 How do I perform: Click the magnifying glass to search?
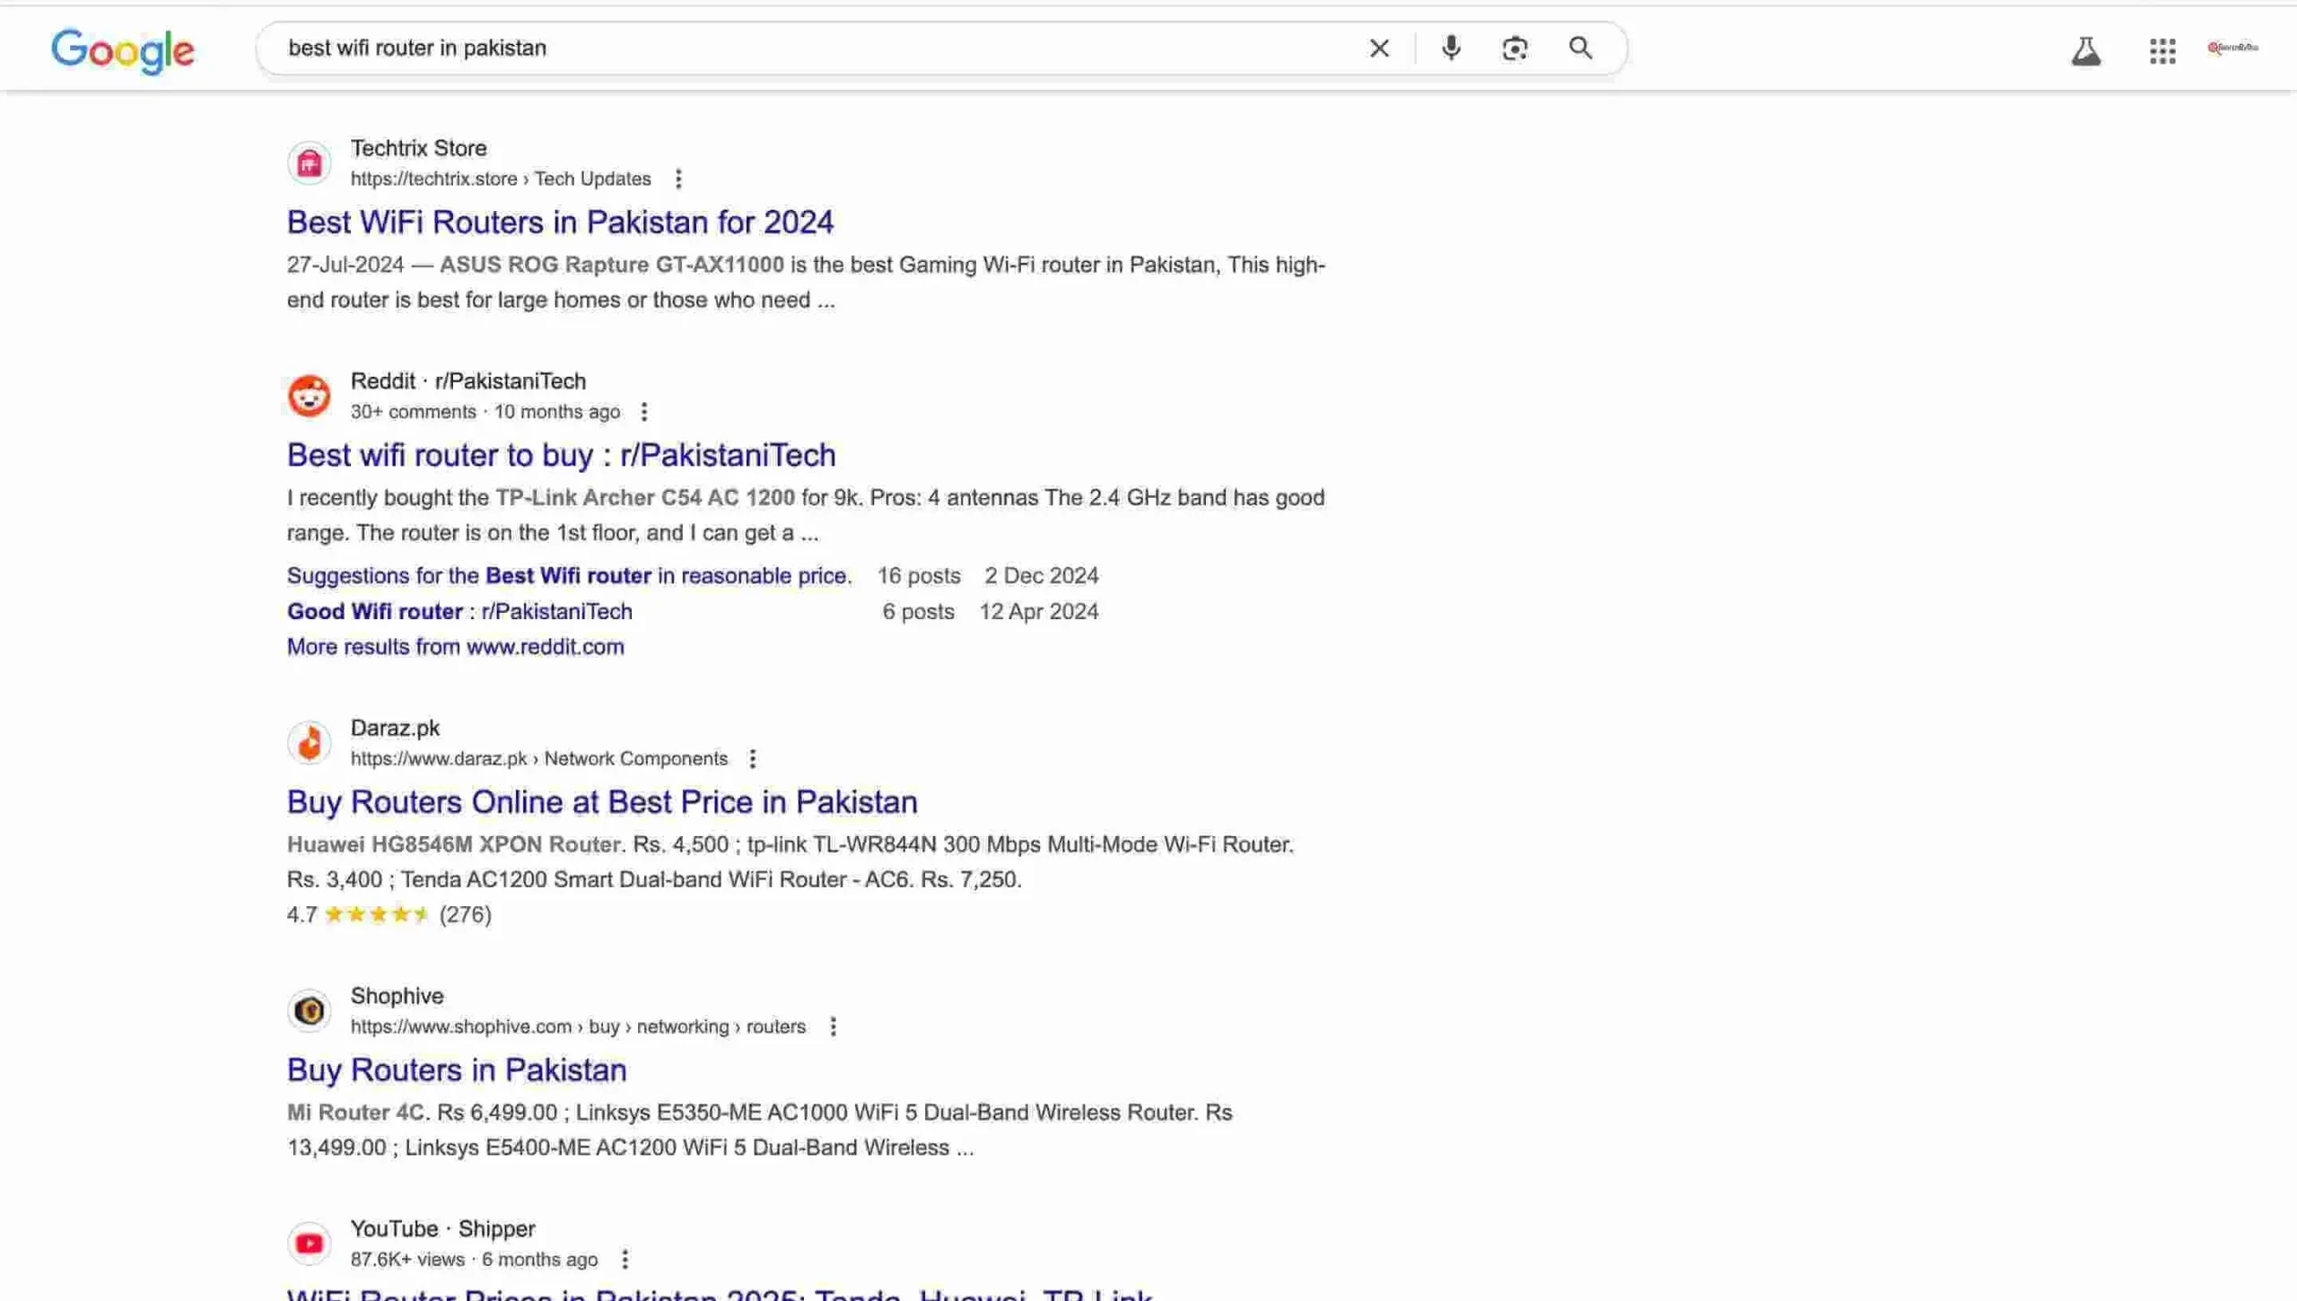1581,48
